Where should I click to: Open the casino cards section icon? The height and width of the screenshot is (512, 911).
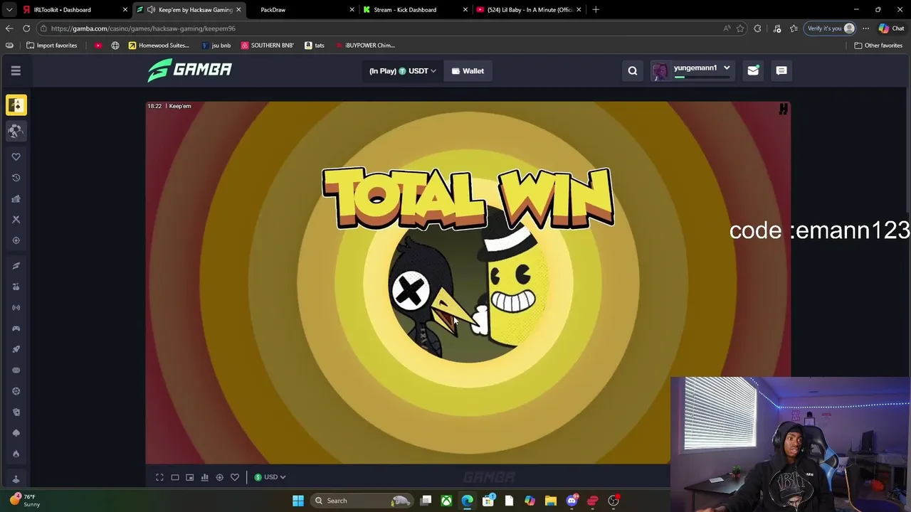pyautogui.click(x=16, y=105)
